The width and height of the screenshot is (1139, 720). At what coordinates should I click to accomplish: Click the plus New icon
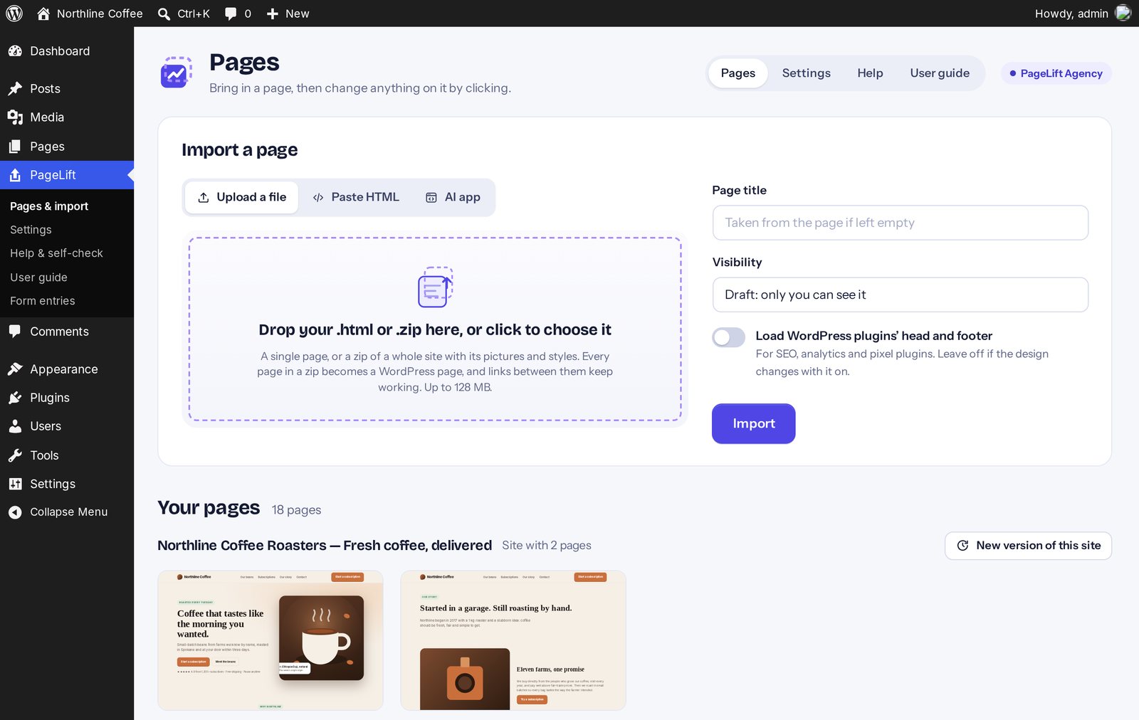click(272, 14)
